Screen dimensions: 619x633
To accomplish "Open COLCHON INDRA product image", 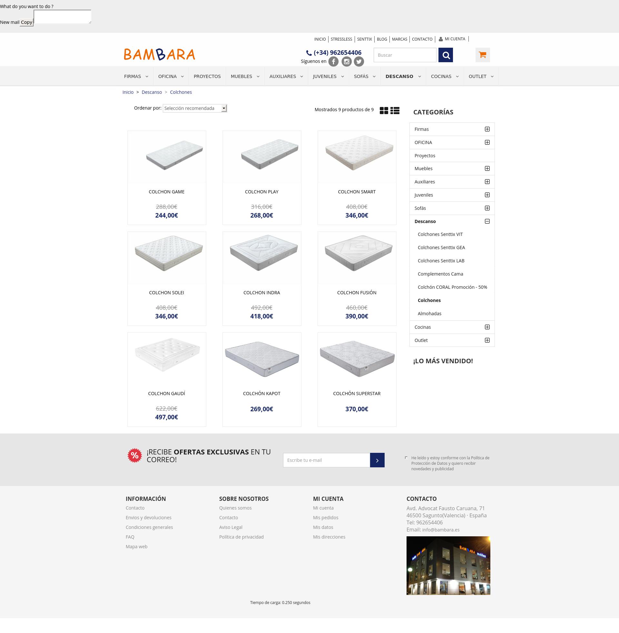I will 262,258.
